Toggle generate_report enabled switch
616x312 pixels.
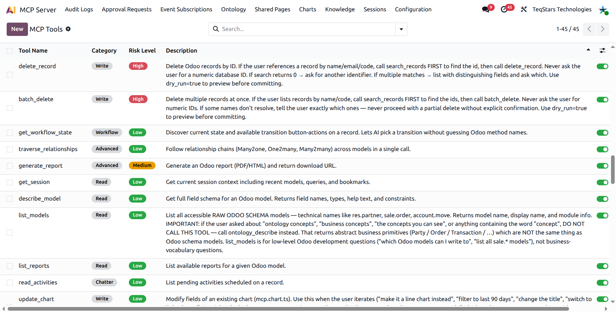602,166
